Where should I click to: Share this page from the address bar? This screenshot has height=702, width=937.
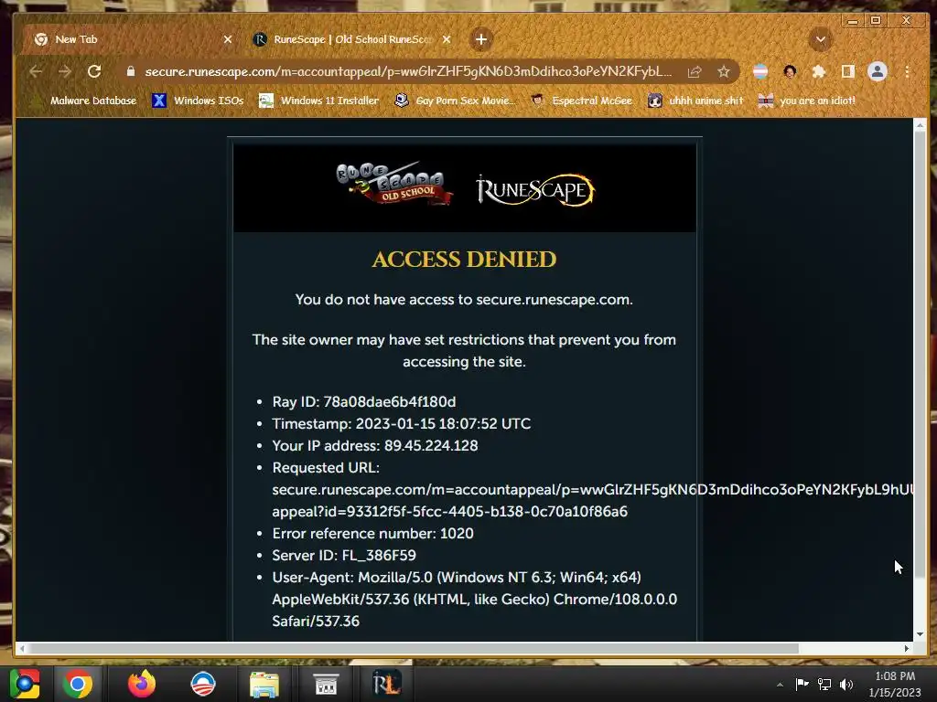click(x=695, y=71)
